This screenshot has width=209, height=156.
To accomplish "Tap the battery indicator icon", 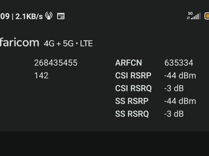I will click(207, 16).
